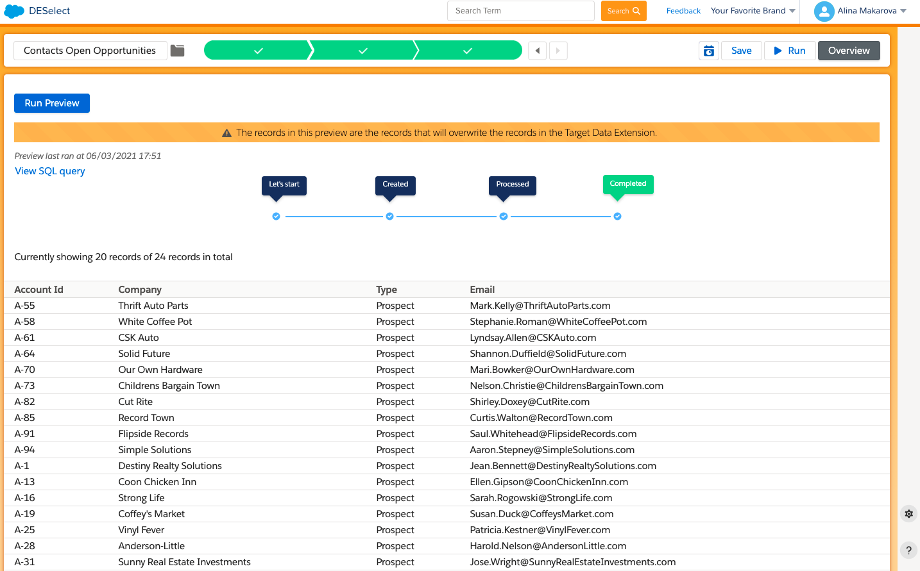The width and height of the screenshot is (920, 571).
Task: Click the Completed timeline marker
Action: [617, 217]
